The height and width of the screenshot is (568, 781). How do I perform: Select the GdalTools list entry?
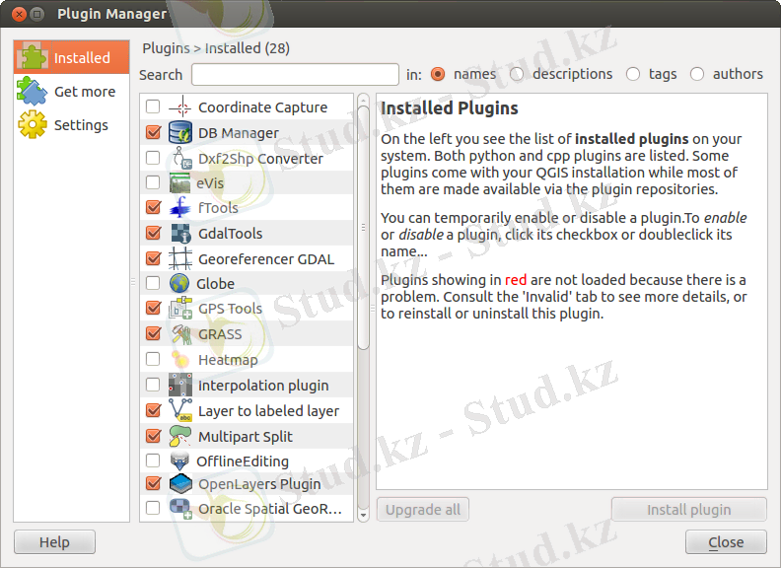tap(230, 233)
